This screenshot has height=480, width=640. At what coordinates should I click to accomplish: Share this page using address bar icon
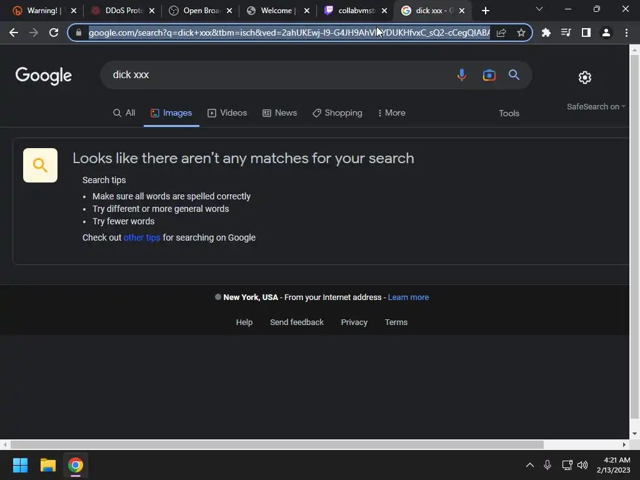[501, 32]
